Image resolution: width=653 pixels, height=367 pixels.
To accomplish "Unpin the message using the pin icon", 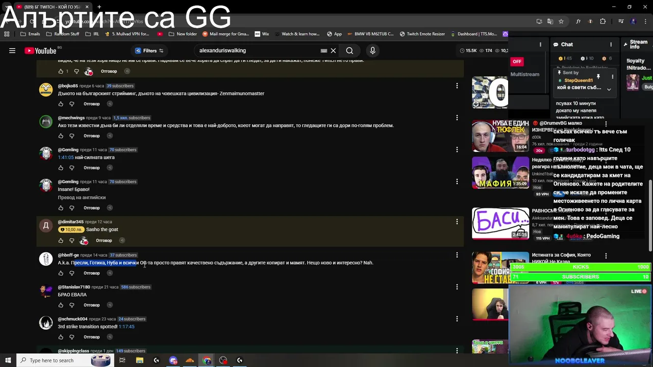I will (598, 77).
